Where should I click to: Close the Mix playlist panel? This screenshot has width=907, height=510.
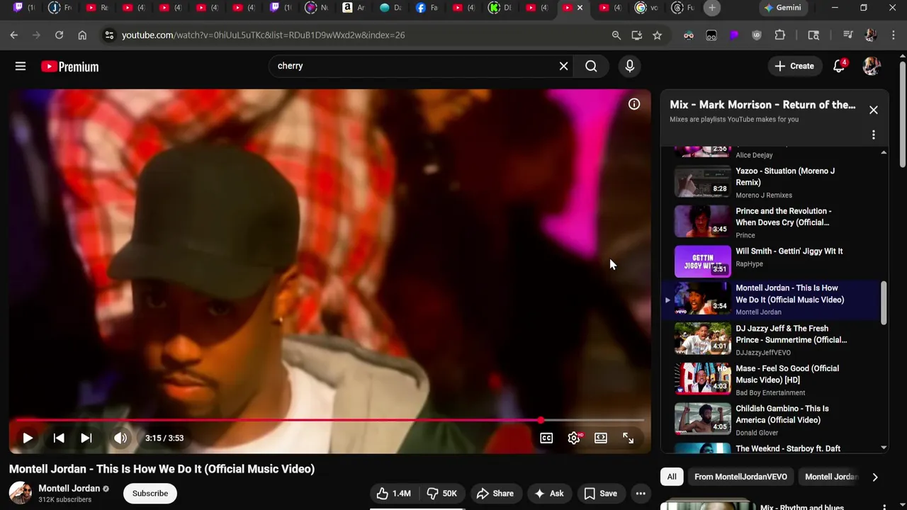click(874, 110)
